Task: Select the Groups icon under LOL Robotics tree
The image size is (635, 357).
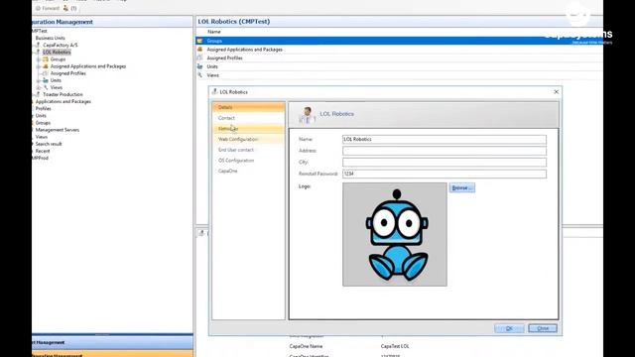Action: (46, 59)
